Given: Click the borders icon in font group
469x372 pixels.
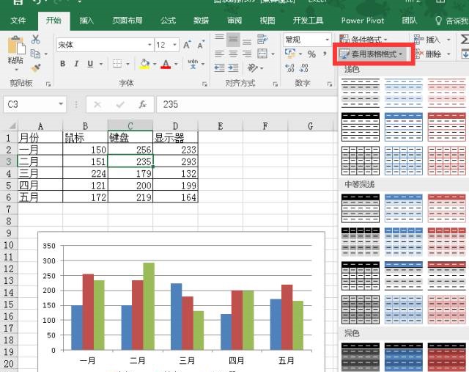Looking at the screenshot, I should click(117, 64).
